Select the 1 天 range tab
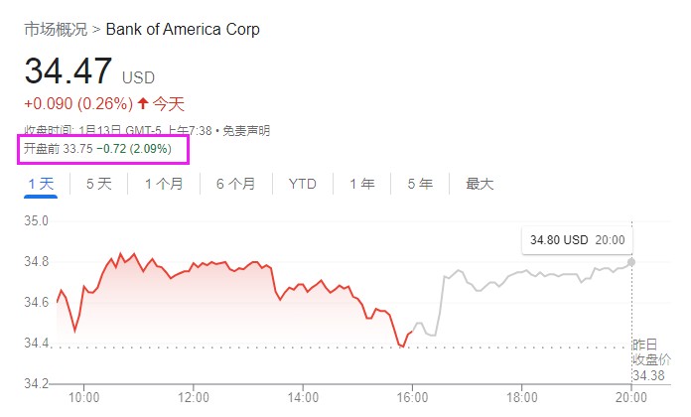The image size is (691, 417). 41,184
